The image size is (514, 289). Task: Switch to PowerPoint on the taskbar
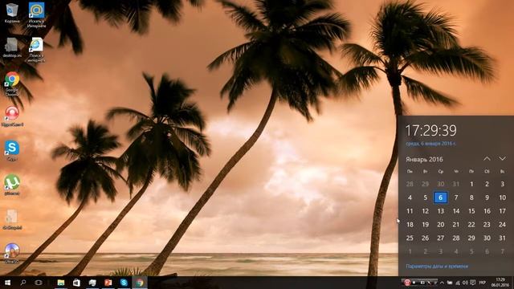(x=108, y=283)
